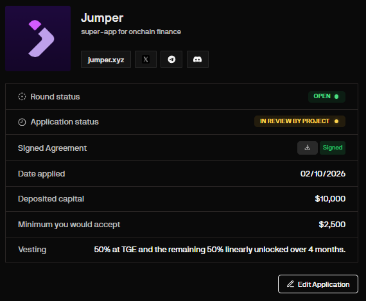366x301 pixels.
Task: Select the deposited capital value $10,000
Action: 330,199
